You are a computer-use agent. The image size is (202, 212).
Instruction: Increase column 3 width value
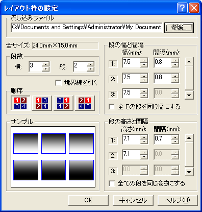pos(144,91)
